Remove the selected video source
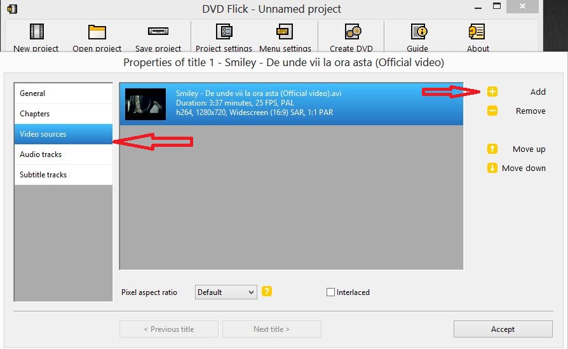This screenshot has width=568, height=349. point(492,111)
